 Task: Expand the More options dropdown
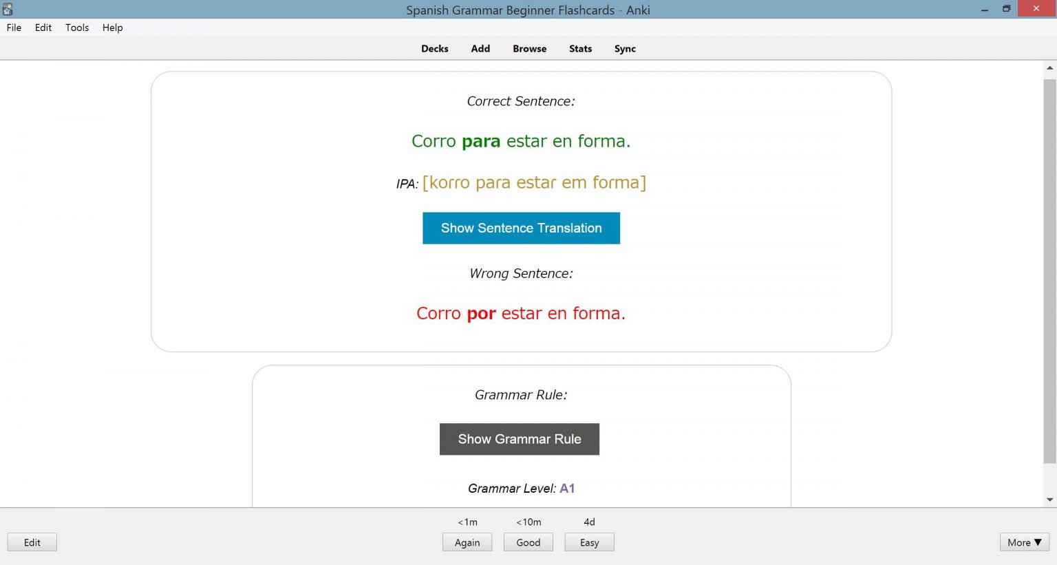[x=1023, y=542]
